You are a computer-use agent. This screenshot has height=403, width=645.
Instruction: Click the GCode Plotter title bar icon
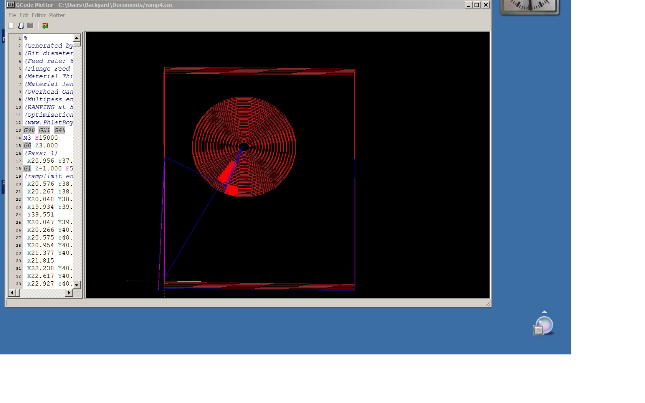tap(11, 5)
